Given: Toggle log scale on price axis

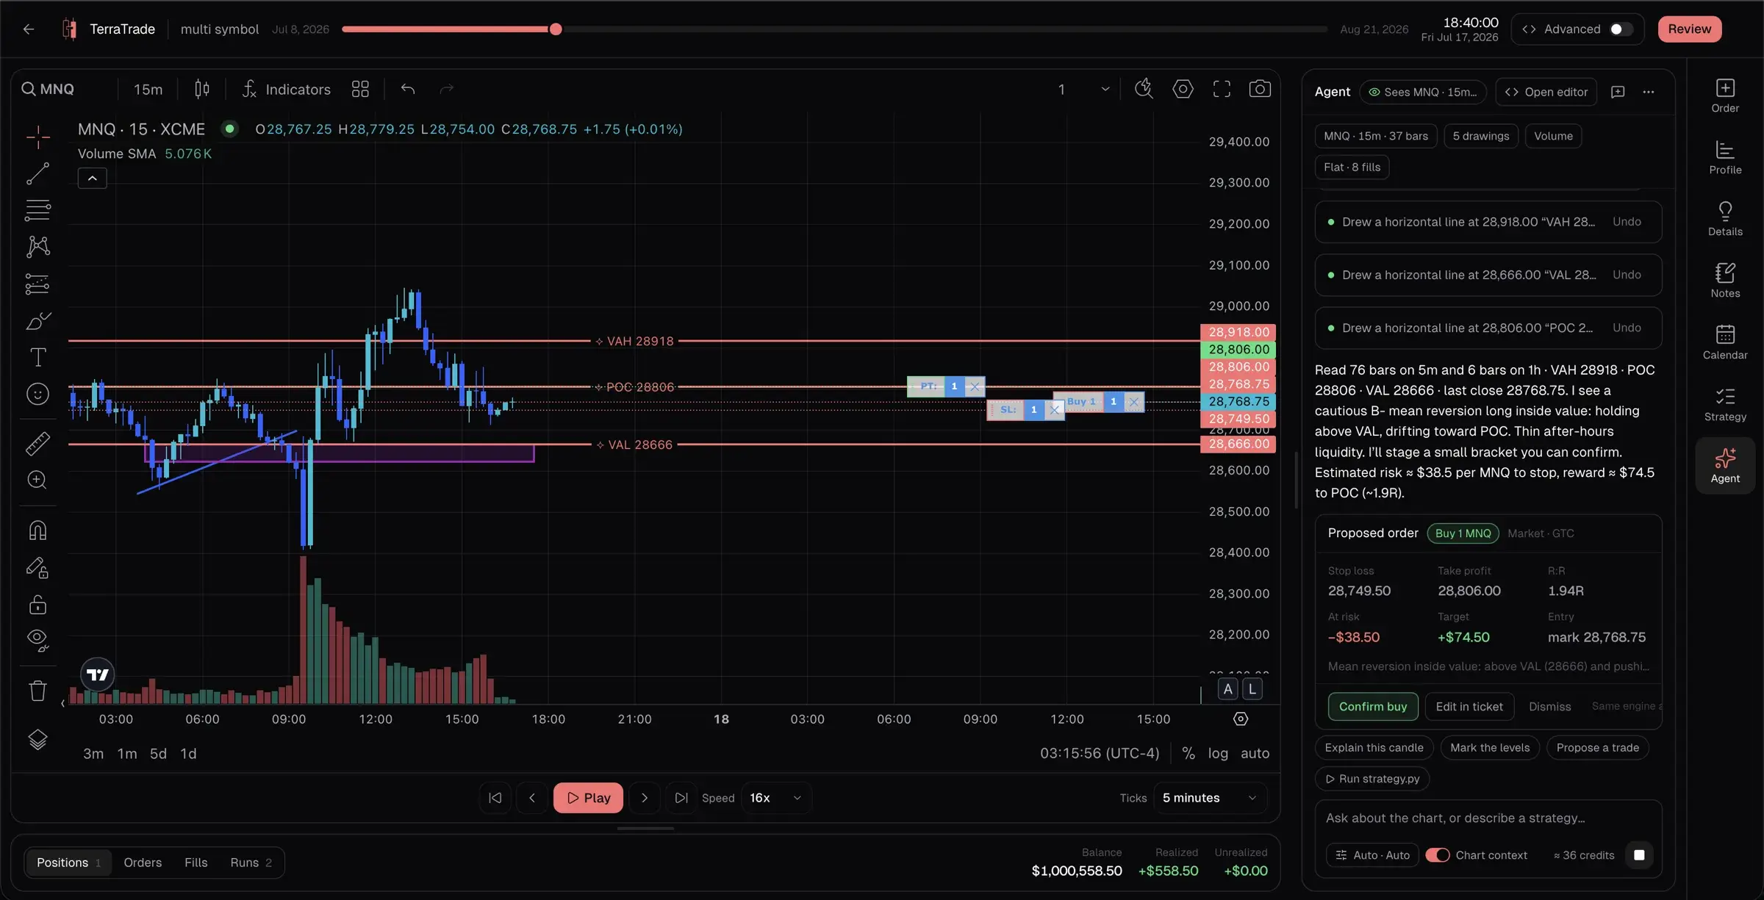Looking at the screenshot, I should click(x=1218, y=753).
